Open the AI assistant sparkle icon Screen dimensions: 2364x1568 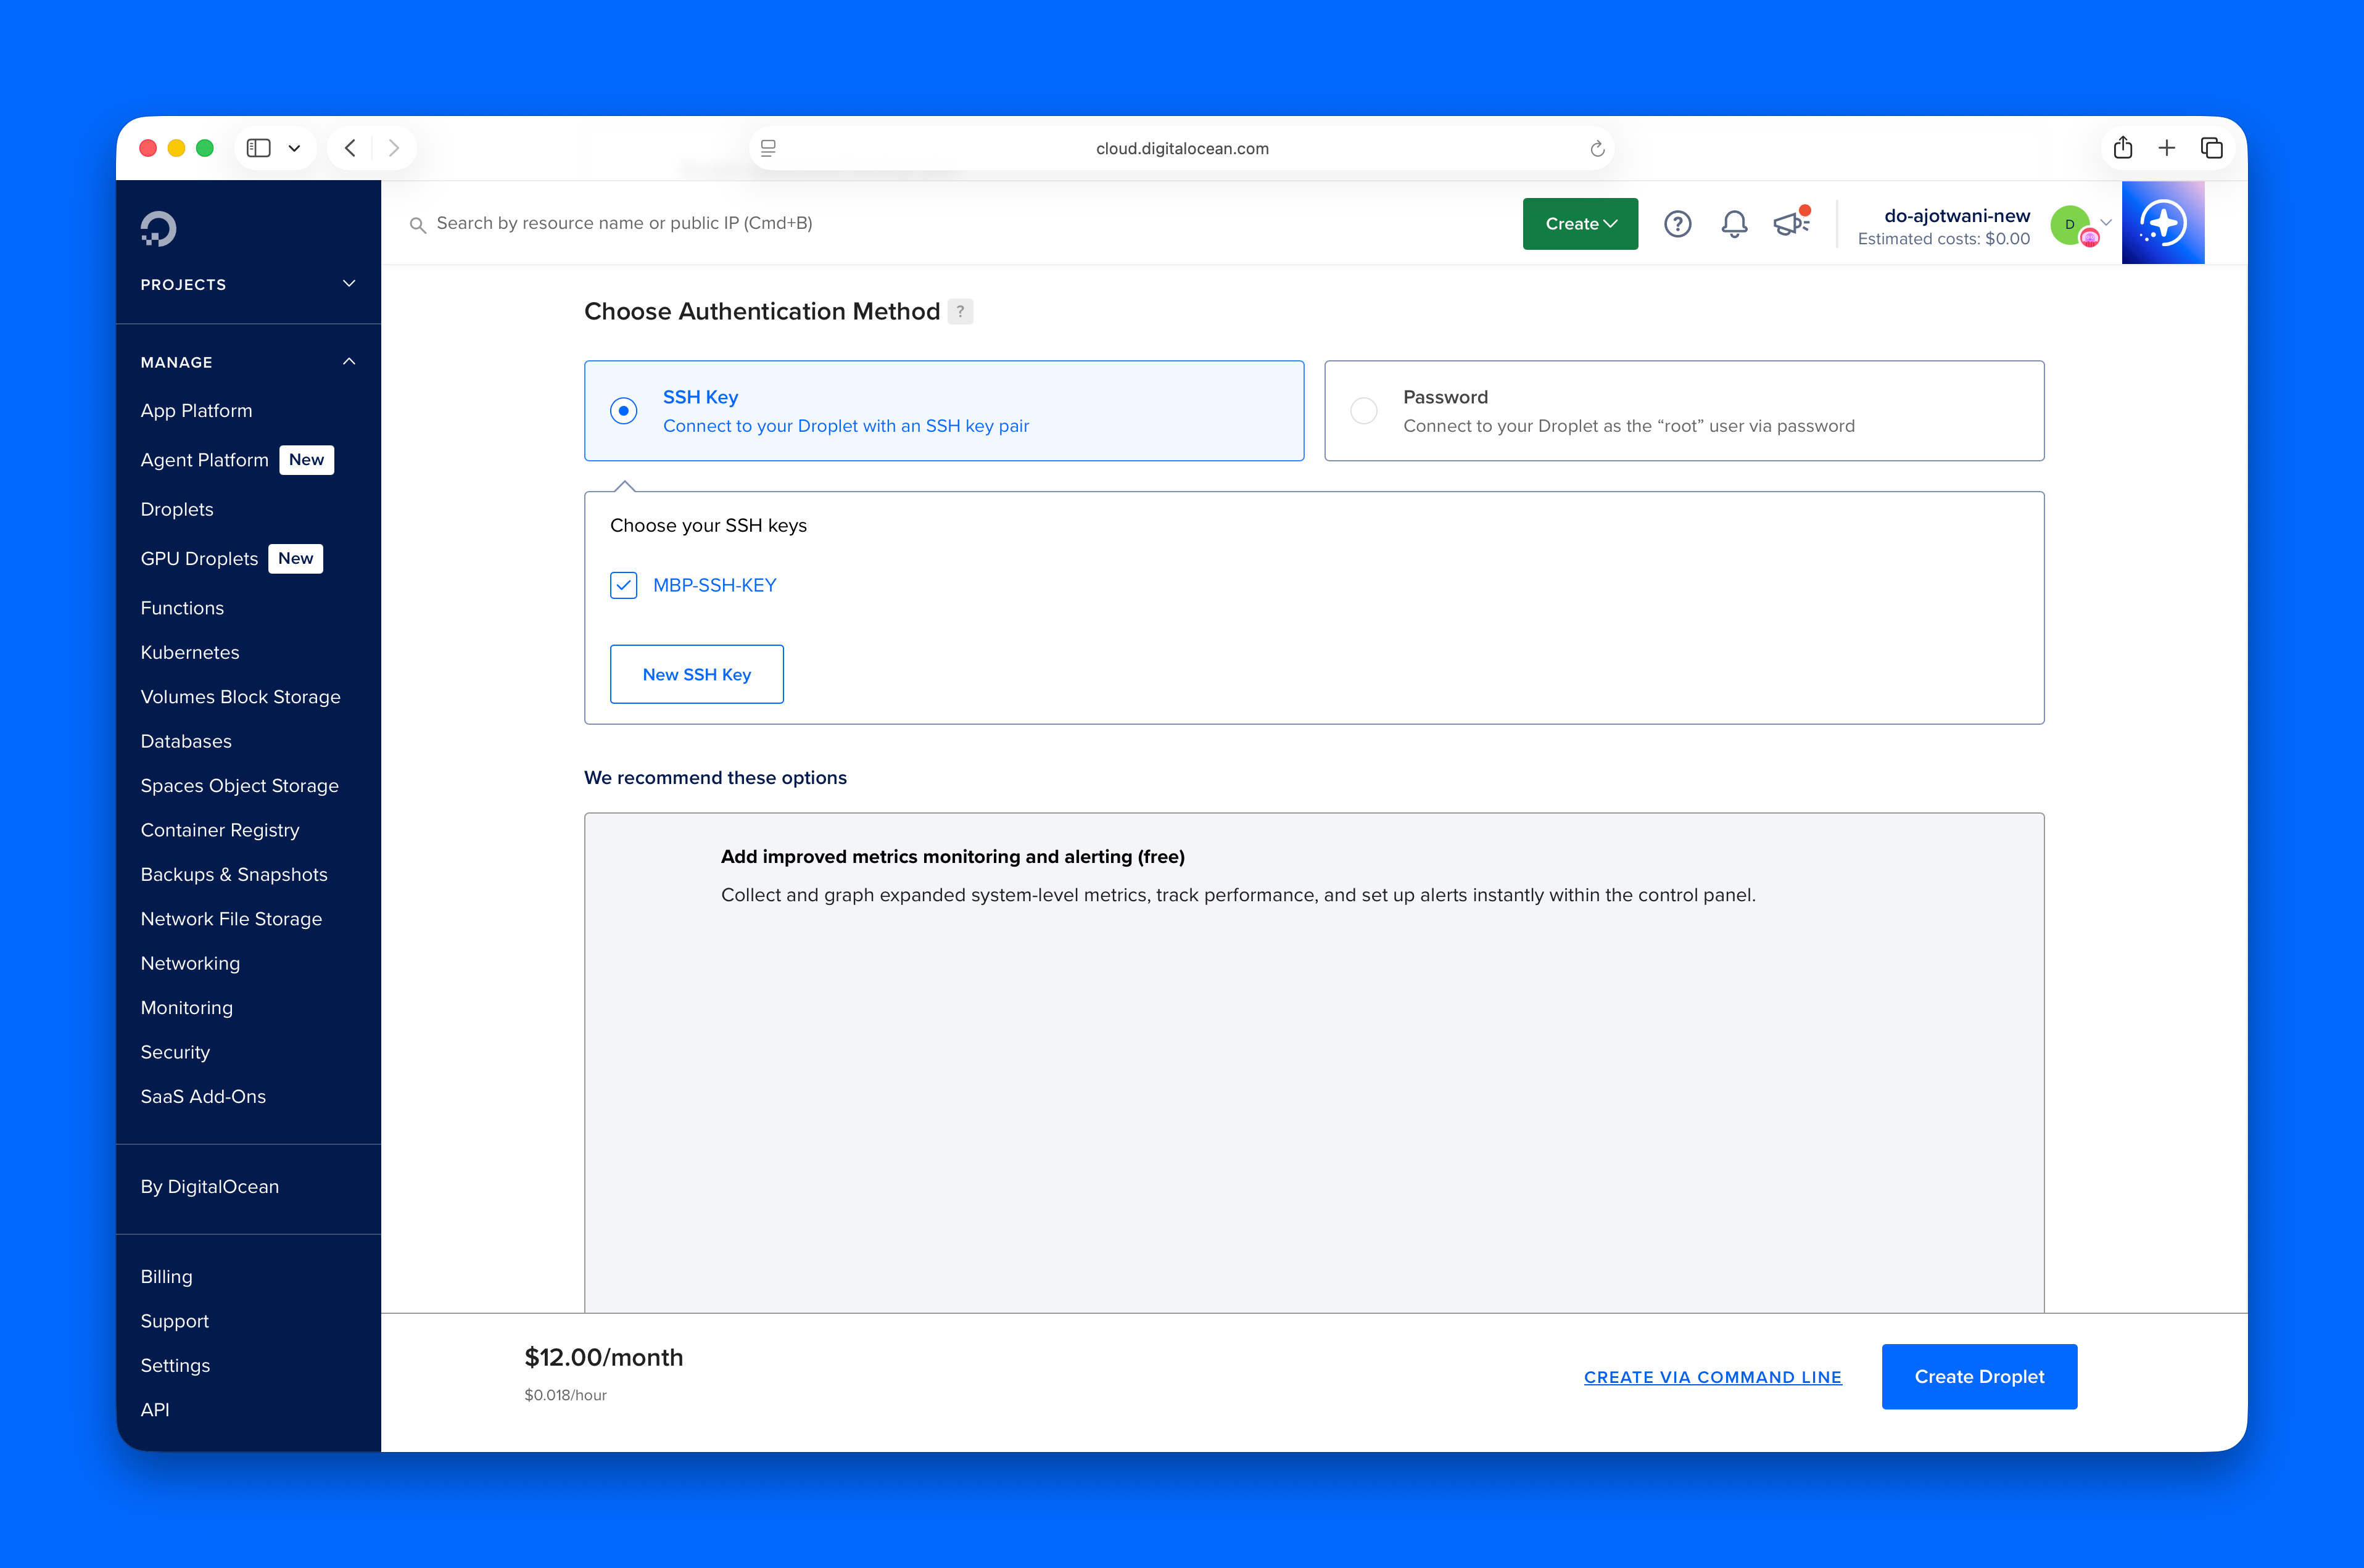click(x=2162, y=222)
